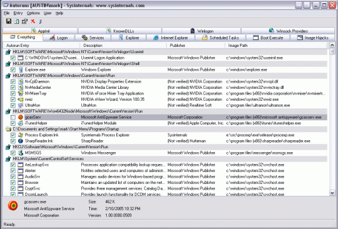Uncheck the SharpReader.lnk entry

(x=13, y=141)
